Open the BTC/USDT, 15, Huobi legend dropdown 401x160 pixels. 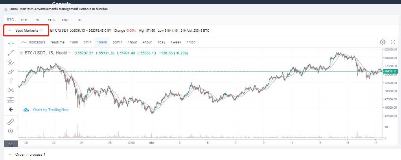70,53
